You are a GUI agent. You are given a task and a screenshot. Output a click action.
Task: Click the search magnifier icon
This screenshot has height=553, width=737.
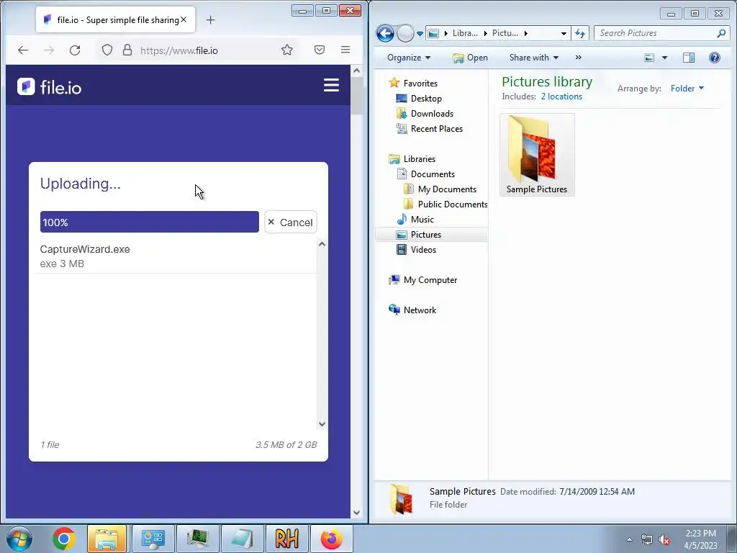click(721, 33)
